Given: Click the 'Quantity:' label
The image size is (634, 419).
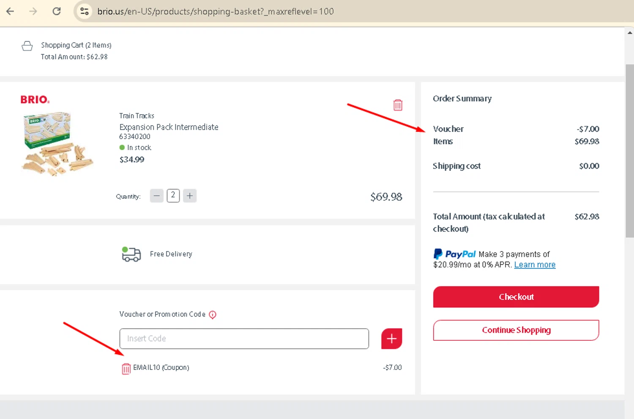Looking at the screenshot, I should (128, 196).
